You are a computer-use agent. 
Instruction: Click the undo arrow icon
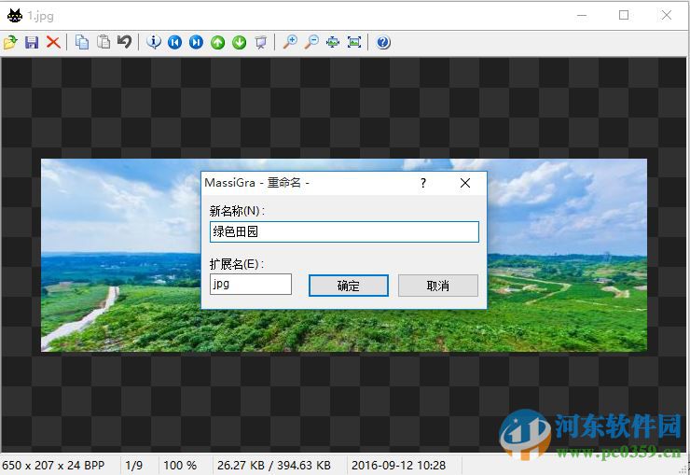pos(125,42)
